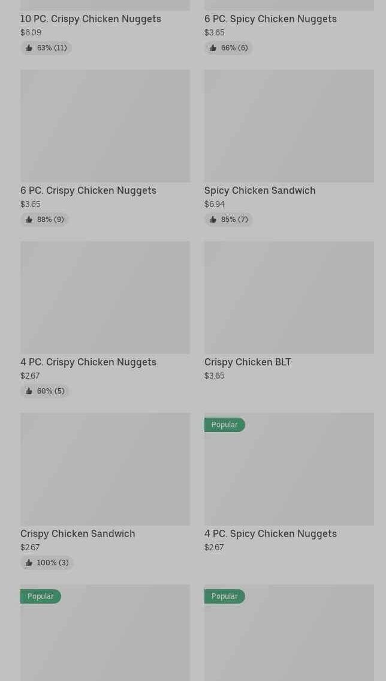The width and height of the screenshot is (386, 681).
Task: Click thumbs-up icon on 4 PC. Crispy Chicken Nuggets
Action: [29, 391]
